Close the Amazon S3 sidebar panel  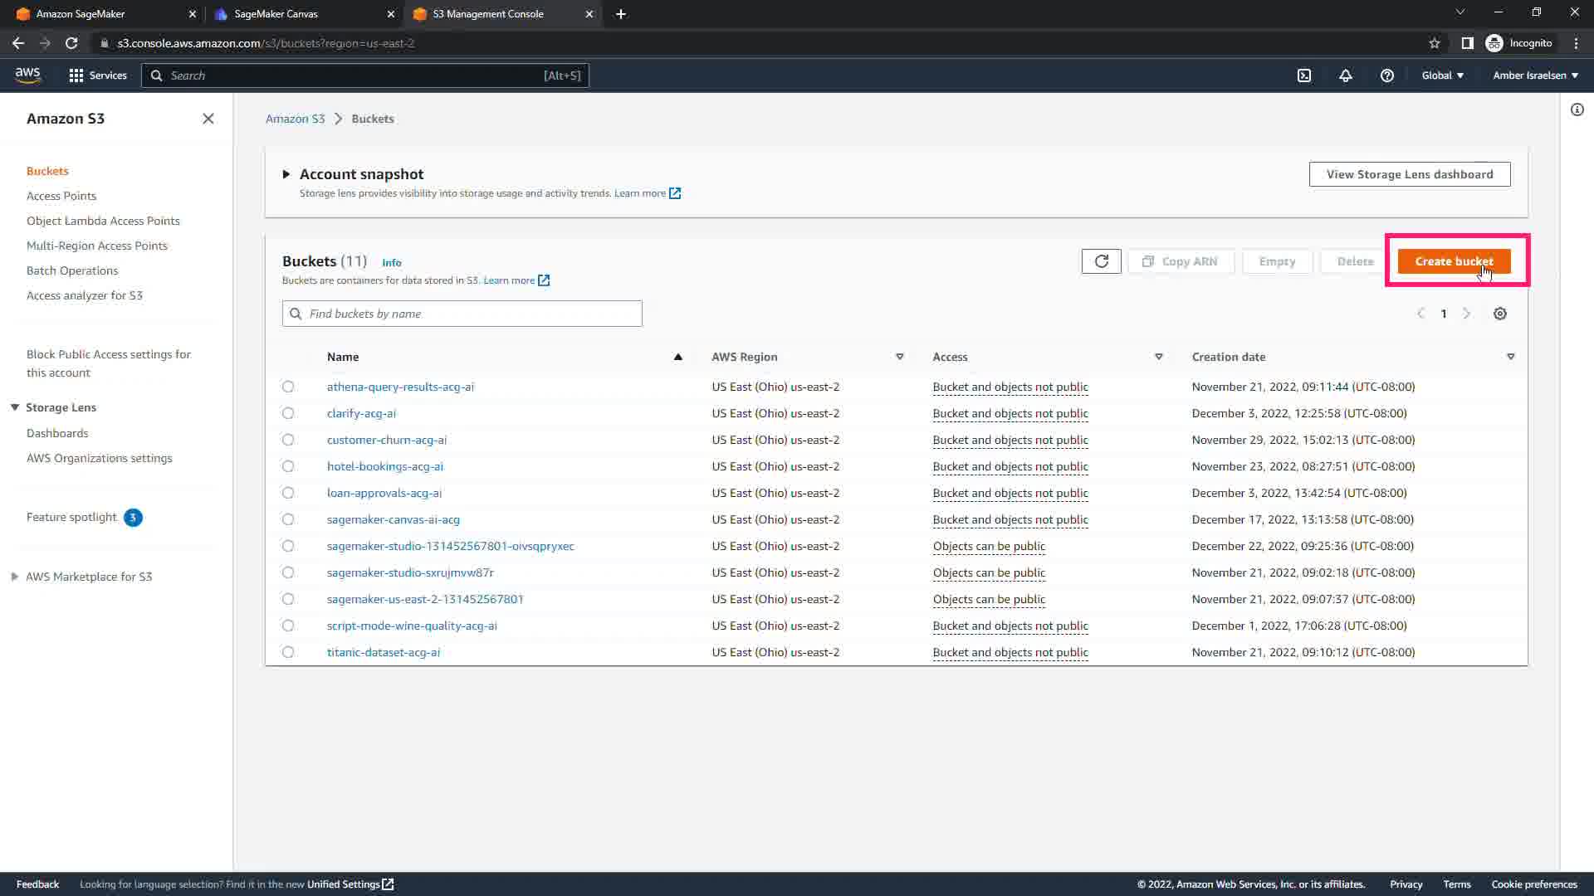click(x=208, y=119)
